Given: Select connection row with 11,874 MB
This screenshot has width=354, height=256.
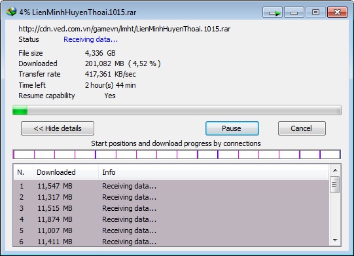Looking at the screenshot, I should click(171, 219).
